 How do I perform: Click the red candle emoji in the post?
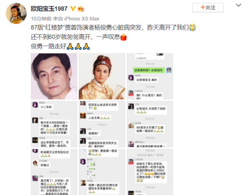pos(123,37)
